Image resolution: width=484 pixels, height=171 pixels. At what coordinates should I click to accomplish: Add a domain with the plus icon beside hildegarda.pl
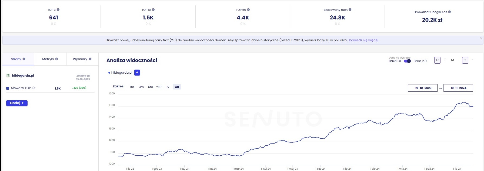[x=137, y=73]
